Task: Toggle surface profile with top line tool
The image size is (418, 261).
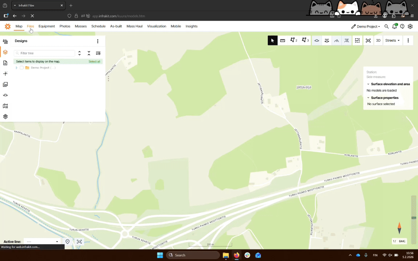Action: point(347,41)
